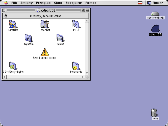Select the Macintosh HD drive icon
Screen dimensions: 168x126
click(x=155, y=14)
